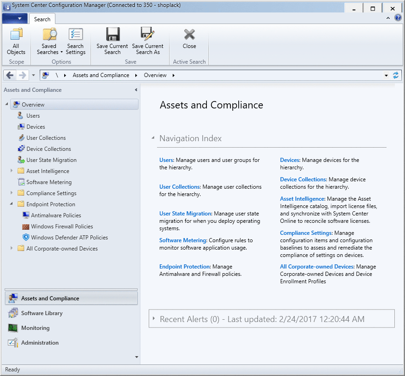Open address bar dropdown arrow
This screenshot has height=376, width=405.
[386, 76]
